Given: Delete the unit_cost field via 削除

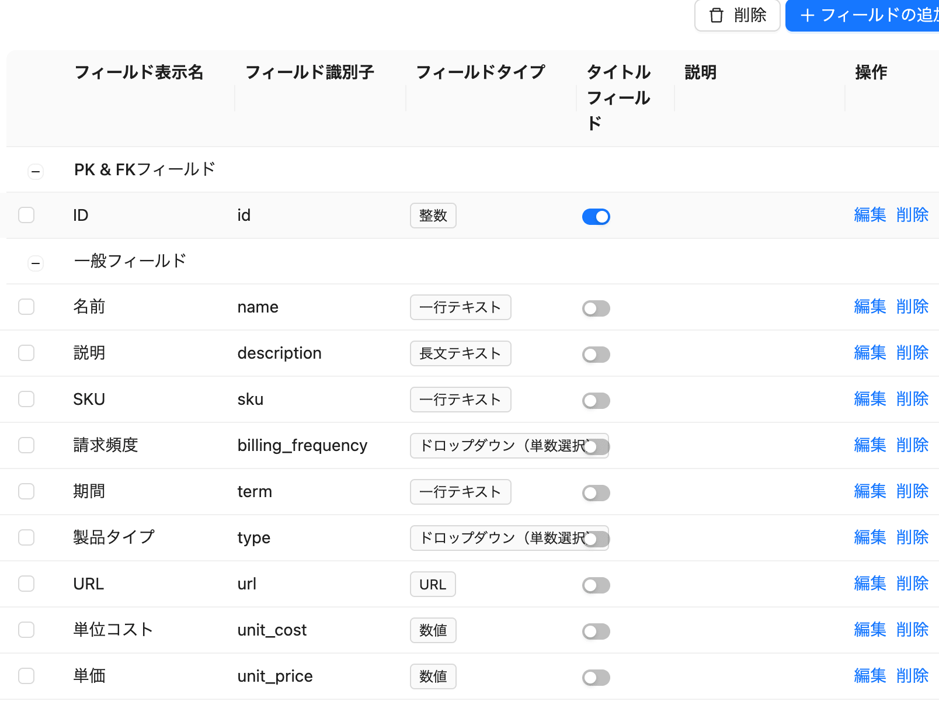Looking at the screenshot, I should 913,630.
